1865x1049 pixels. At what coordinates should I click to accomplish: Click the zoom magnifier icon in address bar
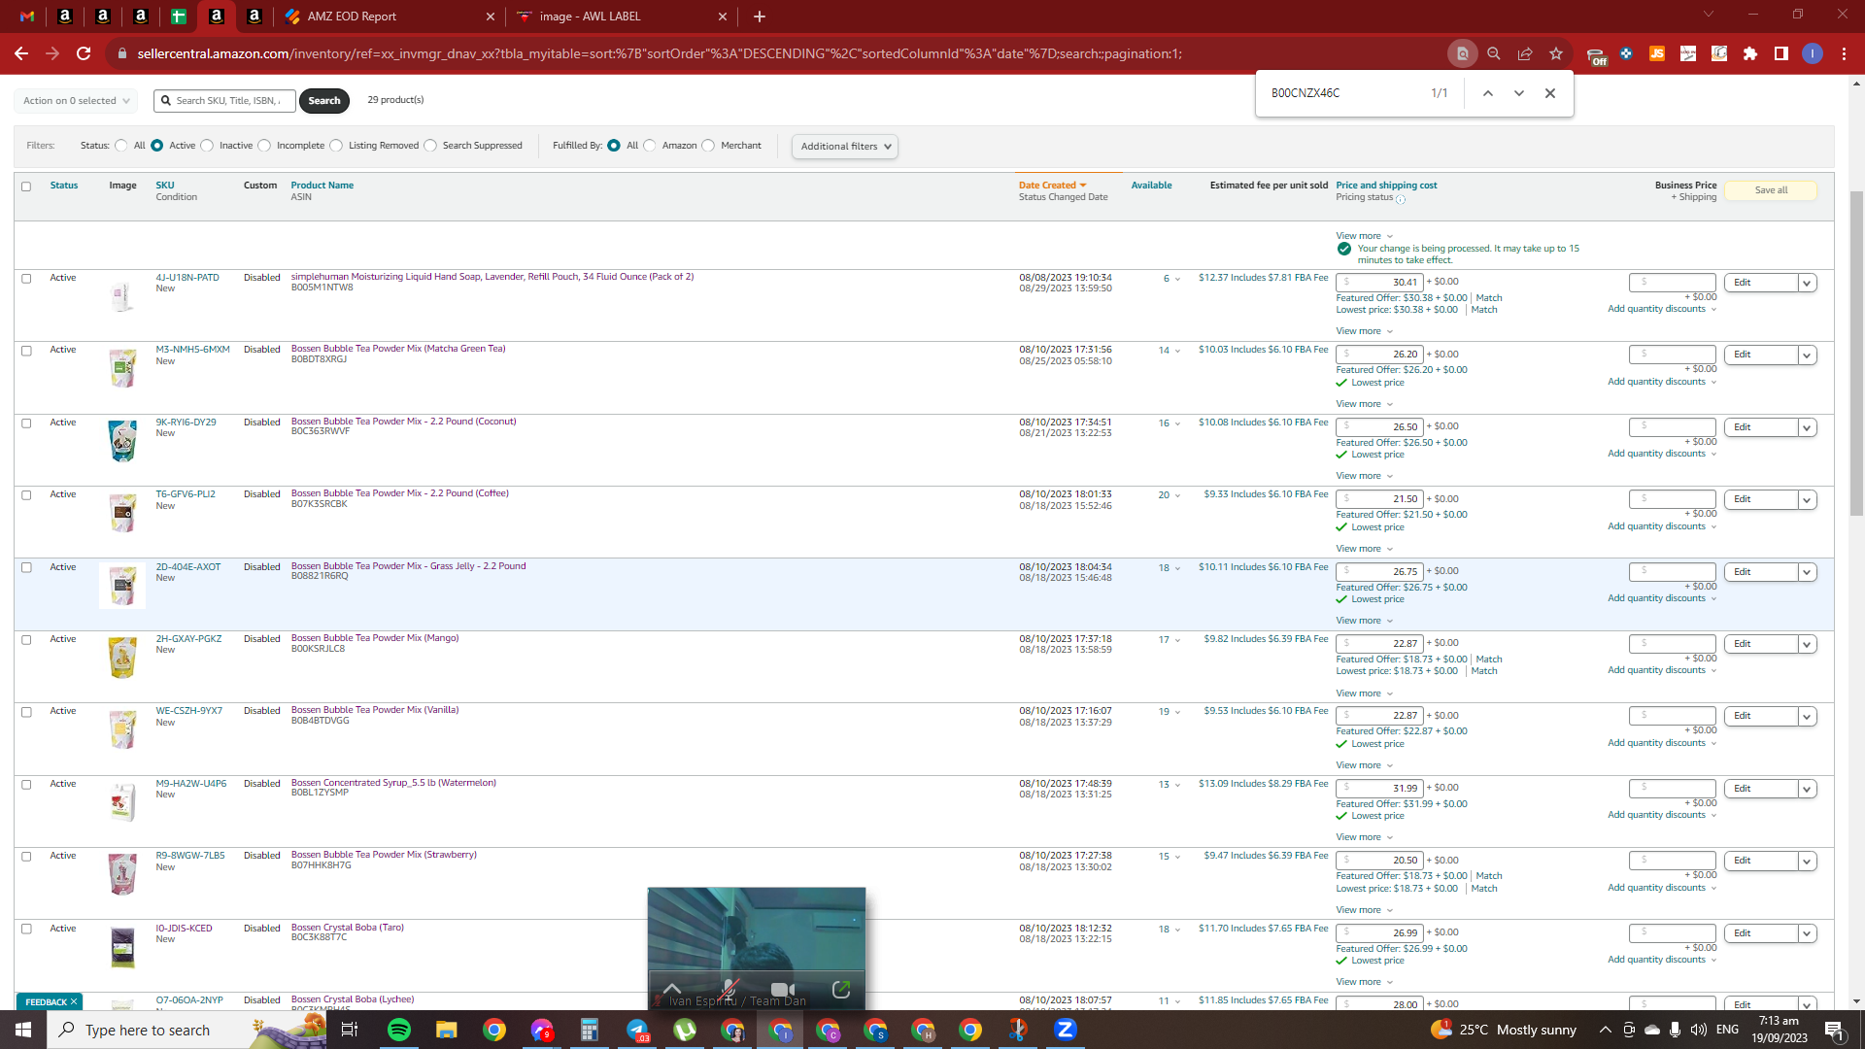[x=1494, y=53]
